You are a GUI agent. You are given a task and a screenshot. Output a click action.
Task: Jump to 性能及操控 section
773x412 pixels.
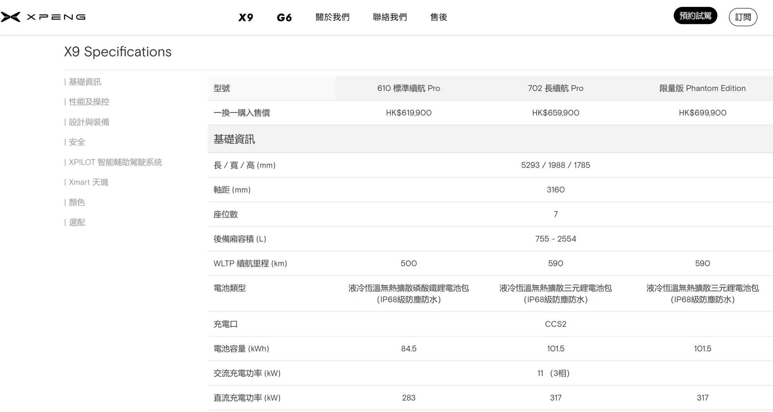click(89, 102)
